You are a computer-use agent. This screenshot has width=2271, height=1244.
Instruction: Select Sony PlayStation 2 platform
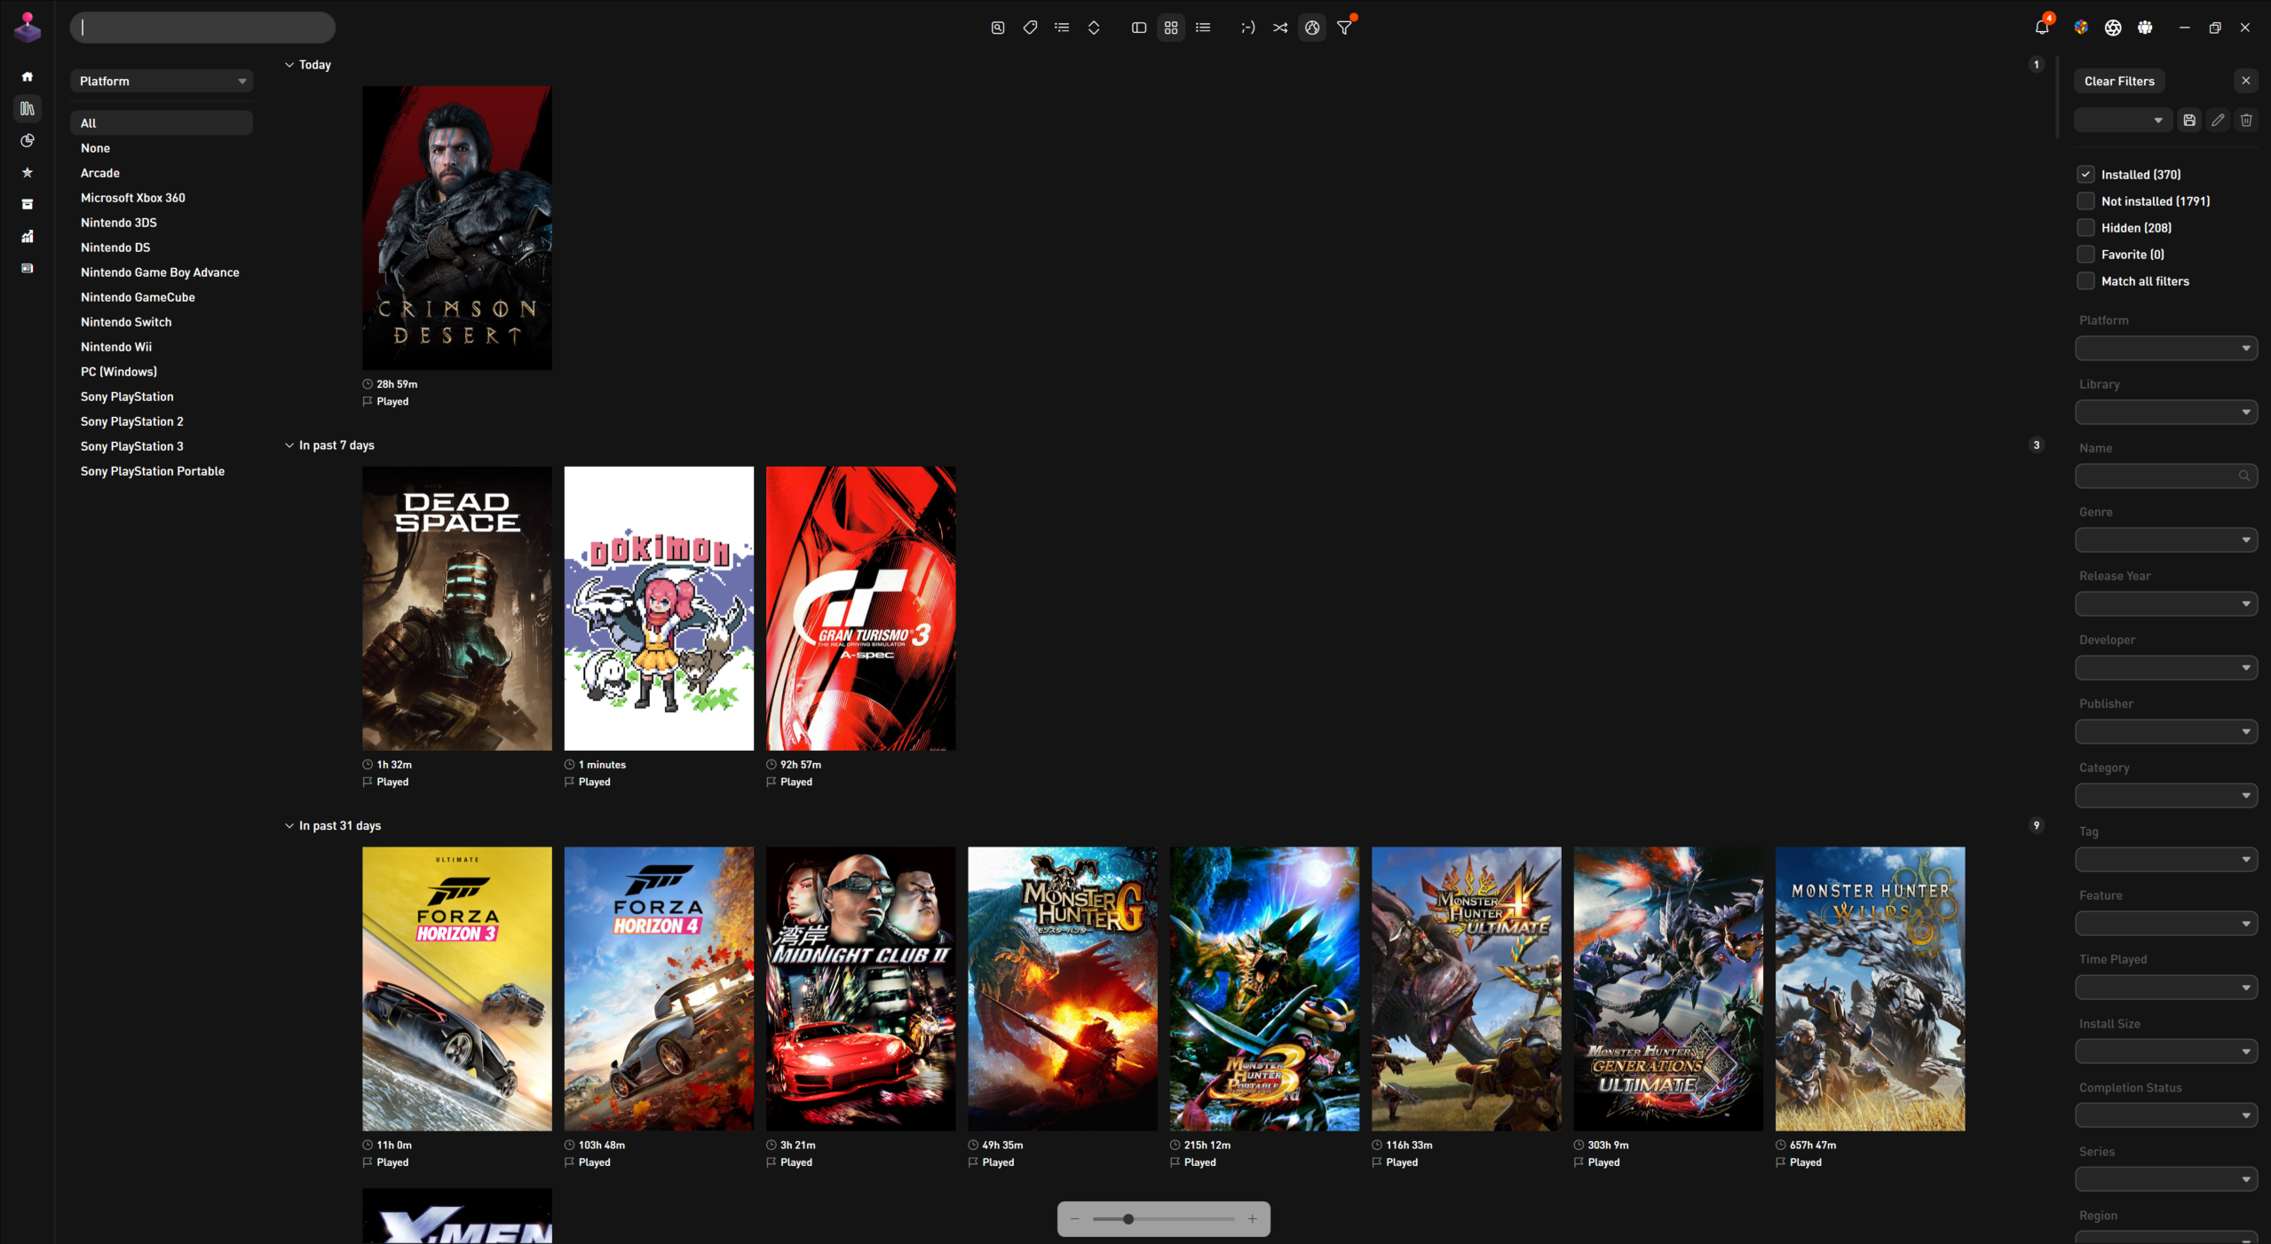click(x=131, y=421)
